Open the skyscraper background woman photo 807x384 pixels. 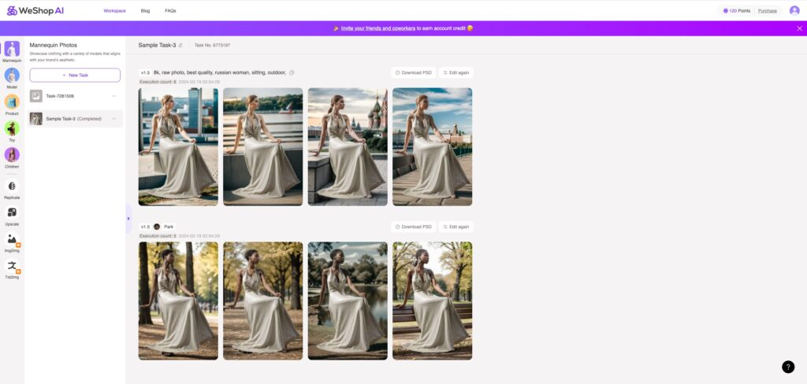[x=178, y=146]
